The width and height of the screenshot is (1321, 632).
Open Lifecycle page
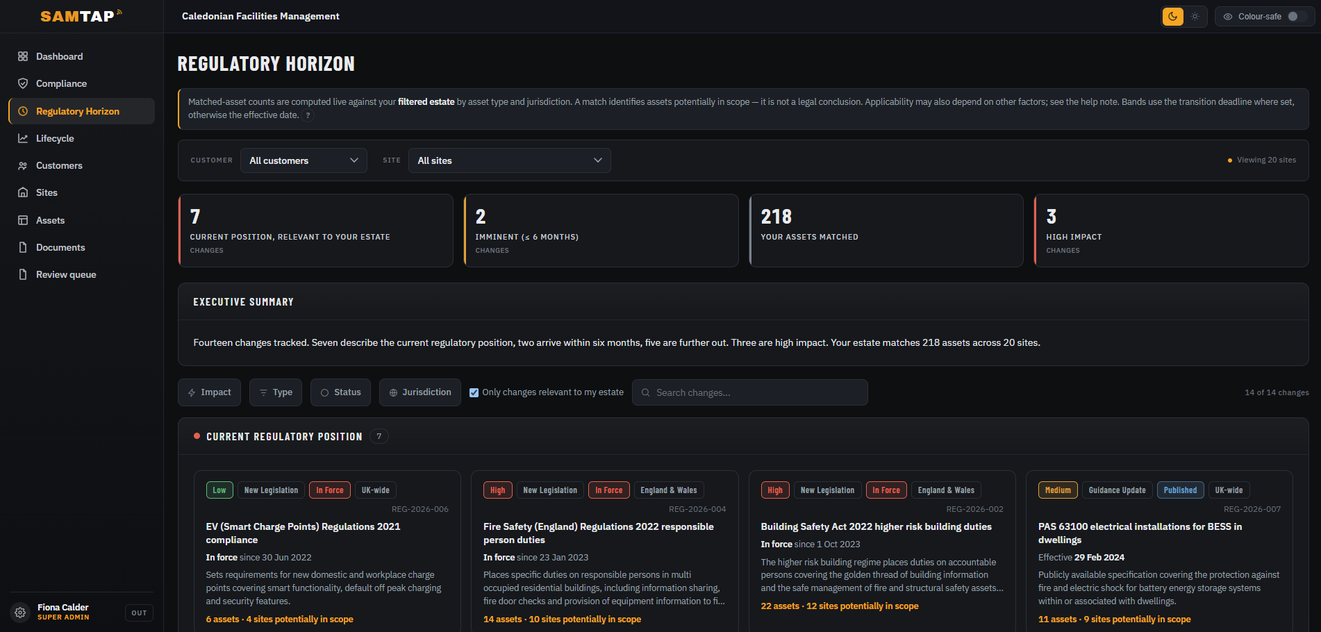(x=81, y=138)
